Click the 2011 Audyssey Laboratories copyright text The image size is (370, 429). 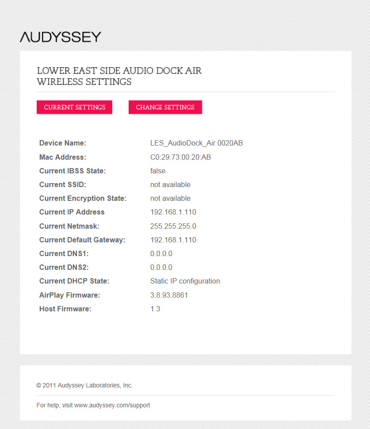(84, 385)
